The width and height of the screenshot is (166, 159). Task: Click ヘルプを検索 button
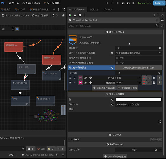tap(40, 16)
